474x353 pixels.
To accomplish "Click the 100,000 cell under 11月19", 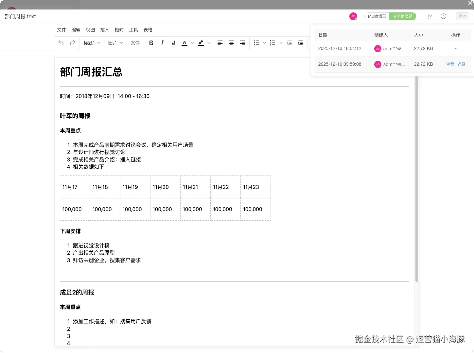I will pyautogui.click(x=135, y=209).
